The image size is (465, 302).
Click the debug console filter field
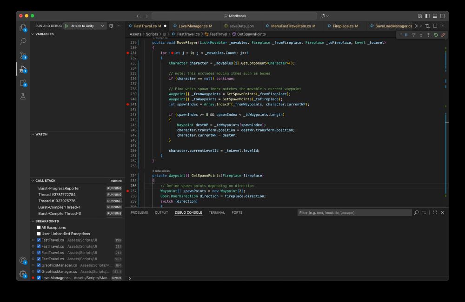click(354, 212)
